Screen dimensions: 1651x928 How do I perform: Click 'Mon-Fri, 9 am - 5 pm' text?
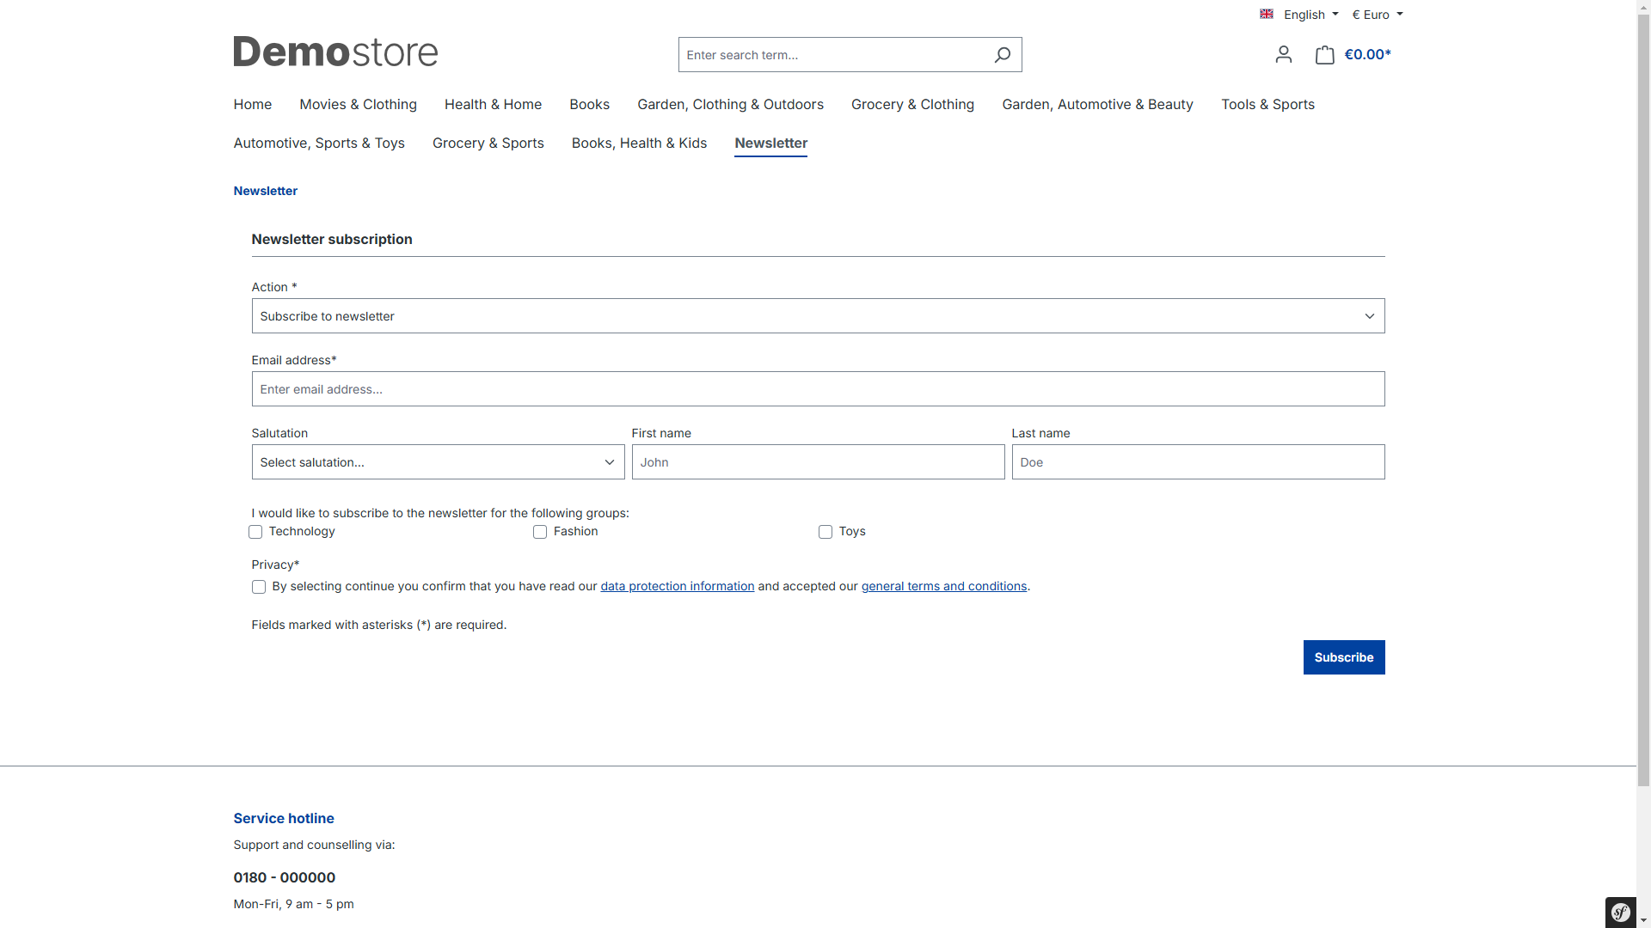click(293, 904)
